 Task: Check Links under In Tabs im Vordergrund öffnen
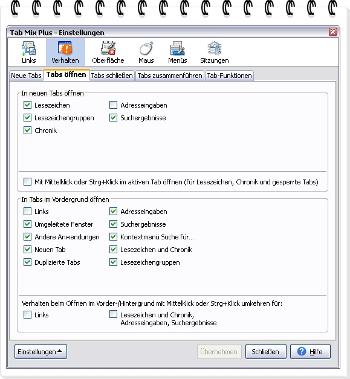27,211
